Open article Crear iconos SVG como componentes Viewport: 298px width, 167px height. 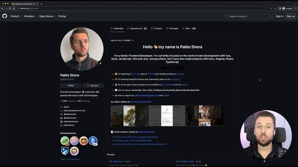[136, 137]
